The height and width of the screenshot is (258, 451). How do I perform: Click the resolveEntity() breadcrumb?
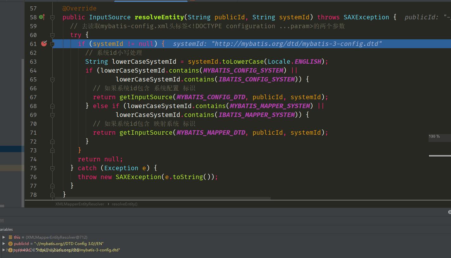tap(124, 204)
